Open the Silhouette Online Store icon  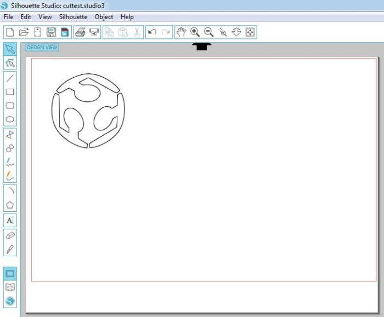[x=10, y=301]
